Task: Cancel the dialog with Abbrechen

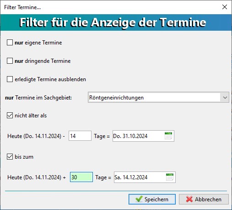Action: click(x=204, y=199)
